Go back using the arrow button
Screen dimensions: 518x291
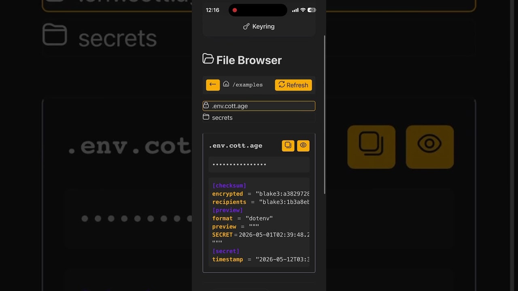tap(213, 85)
